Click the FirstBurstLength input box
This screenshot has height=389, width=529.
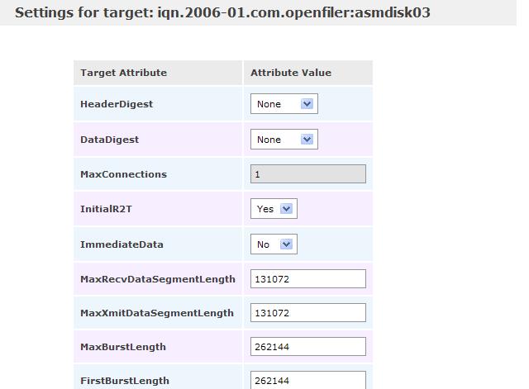(307, 380)
